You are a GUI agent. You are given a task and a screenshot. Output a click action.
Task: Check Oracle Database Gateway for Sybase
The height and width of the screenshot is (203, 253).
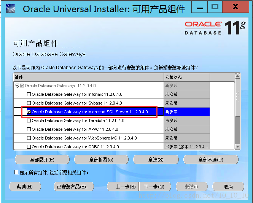[29, 103]
